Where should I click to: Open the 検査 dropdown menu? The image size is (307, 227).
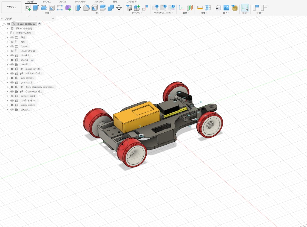coord(204,13)
